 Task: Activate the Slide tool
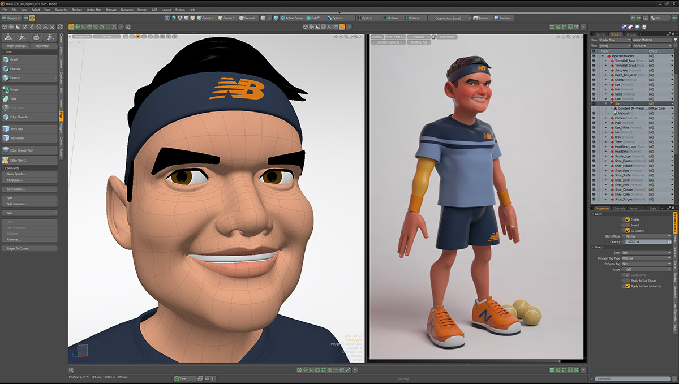point(29,99)
